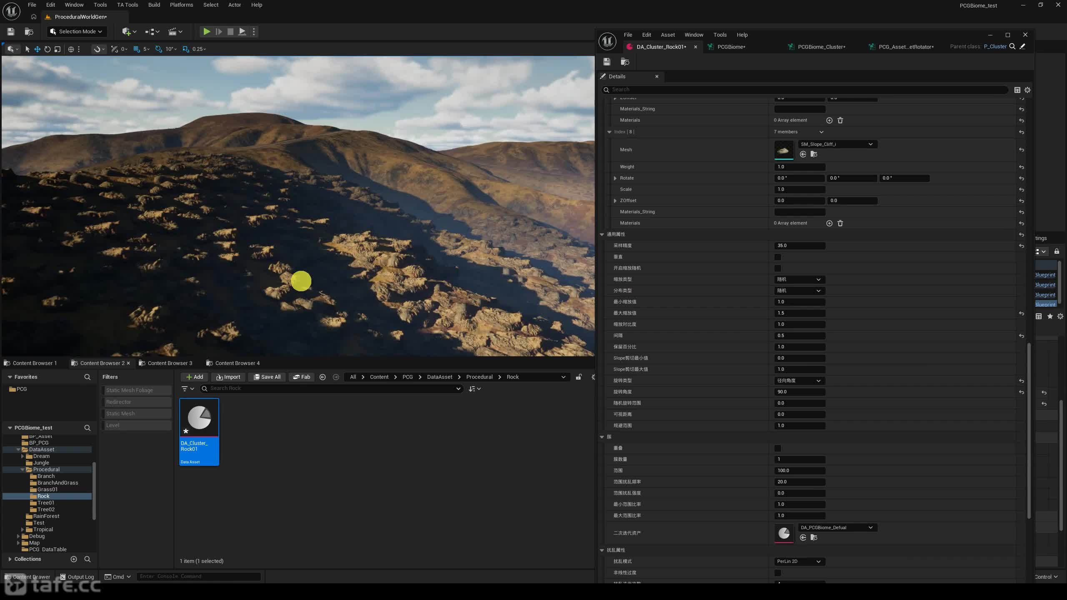Click the 采样精度 value field
The width and height of the screenshot is (1067, 600).
799,246
